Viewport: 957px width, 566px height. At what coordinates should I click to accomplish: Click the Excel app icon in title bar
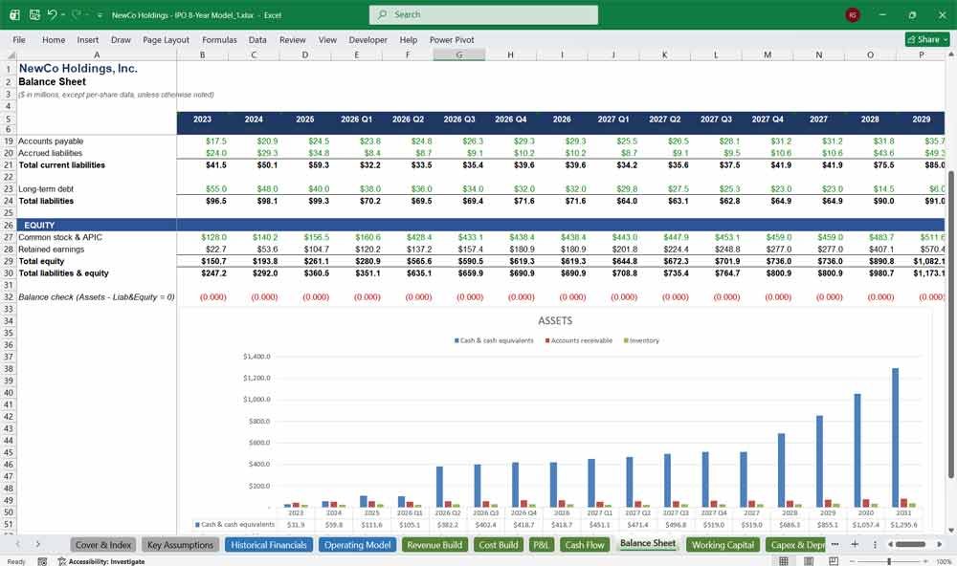click(14, 14)
